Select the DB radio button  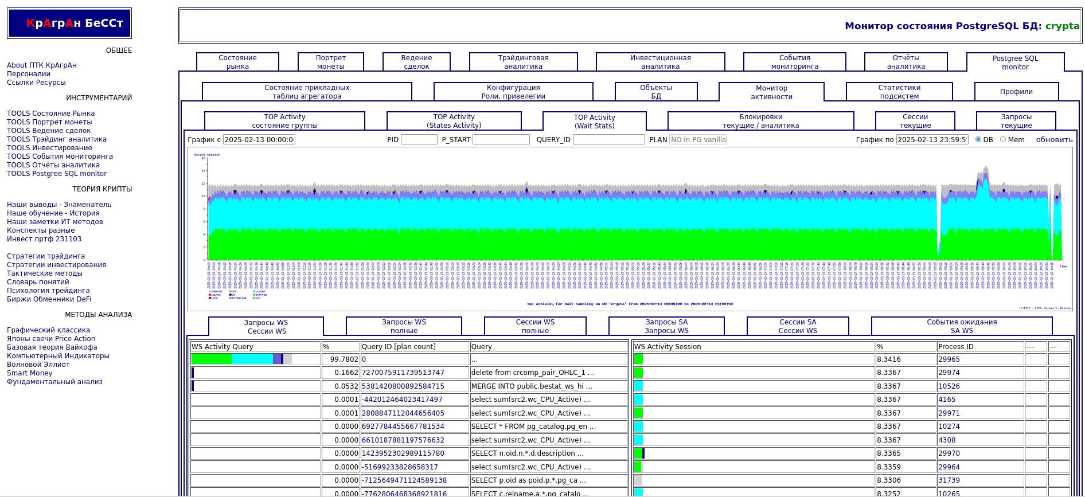click(x=978, y=139)
